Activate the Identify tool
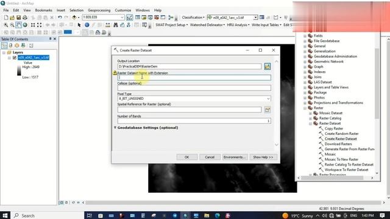The width and height of the screenshot is (390, 219). (87, 25)
